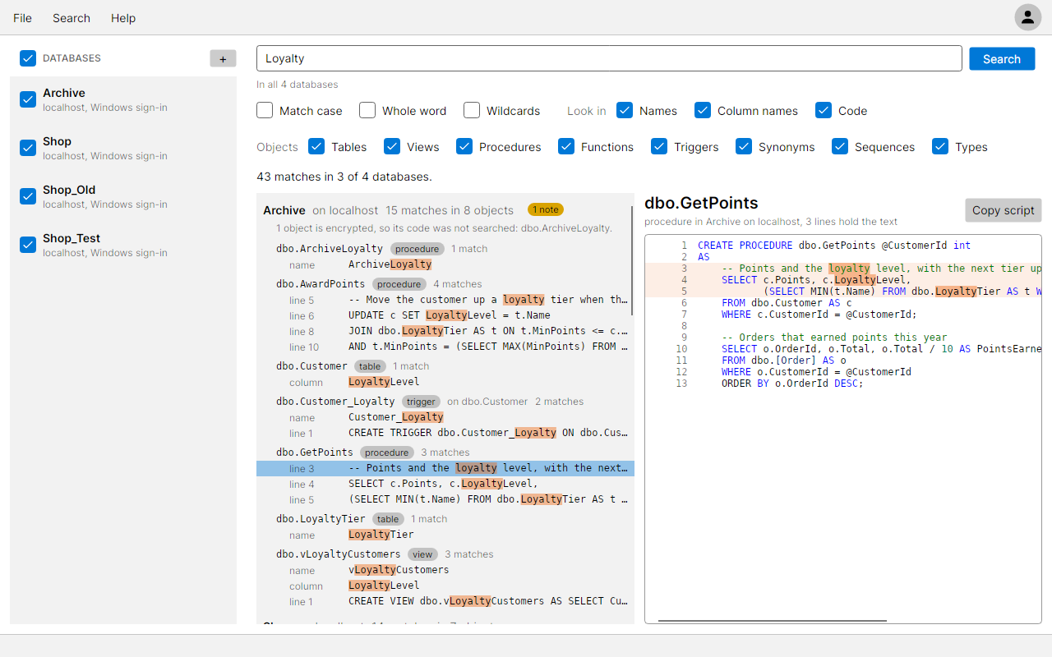Select the dbo.vLoyaltyCustomers view result

pos(445,554)
